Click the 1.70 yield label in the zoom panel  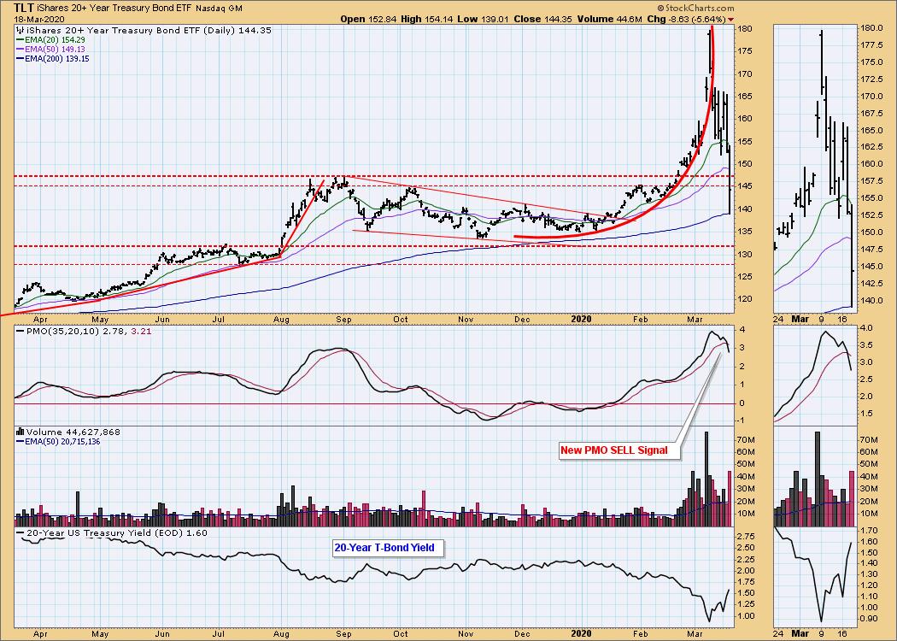(870, 531)
